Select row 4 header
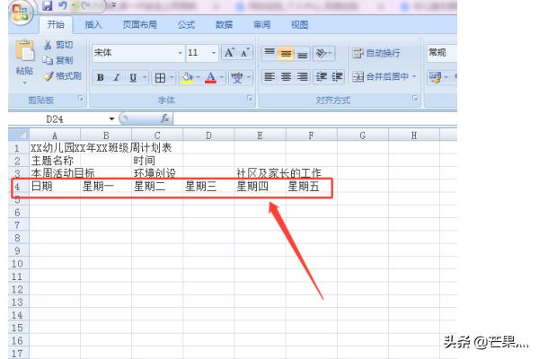The image size is (539, 359). point(17,187)
